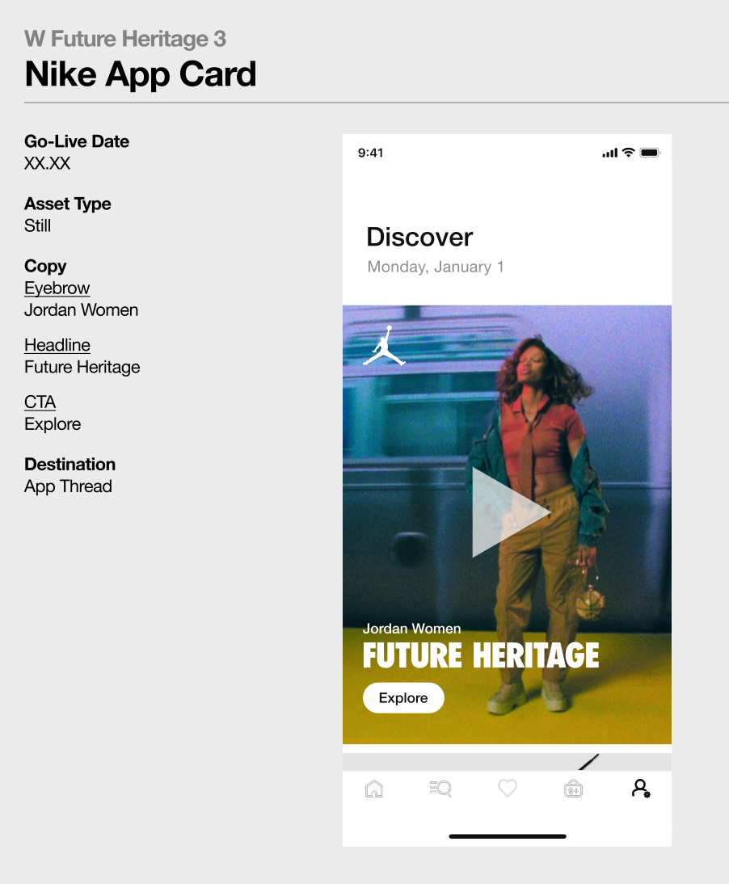Image resolution: width=729 pixels, height=884 pixels.
Task: Tap the 9:41 status bar time
Action: pyautogui.click(x=370, y=153)
